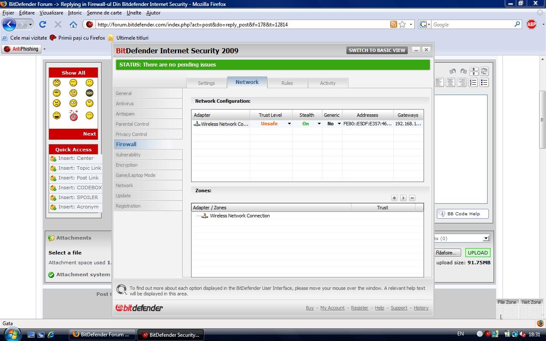Click the URL address field
Image resolution: width=546 pixels, height=341 pixels.
[x=243, y=24]
